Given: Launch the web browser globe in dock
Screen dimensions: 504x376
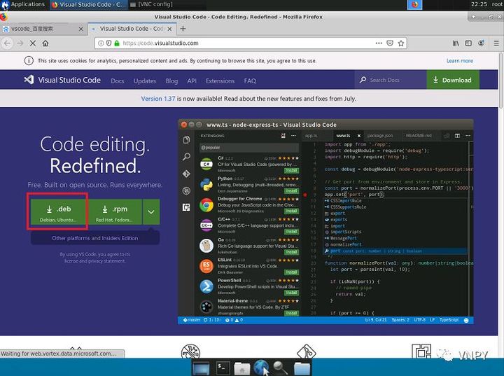Looking at the screenshot, I should click(261, 368).
